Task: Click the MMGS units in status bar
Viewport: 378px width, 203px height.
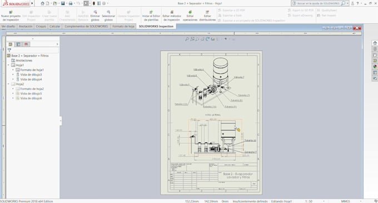Action: pos(345,201)
